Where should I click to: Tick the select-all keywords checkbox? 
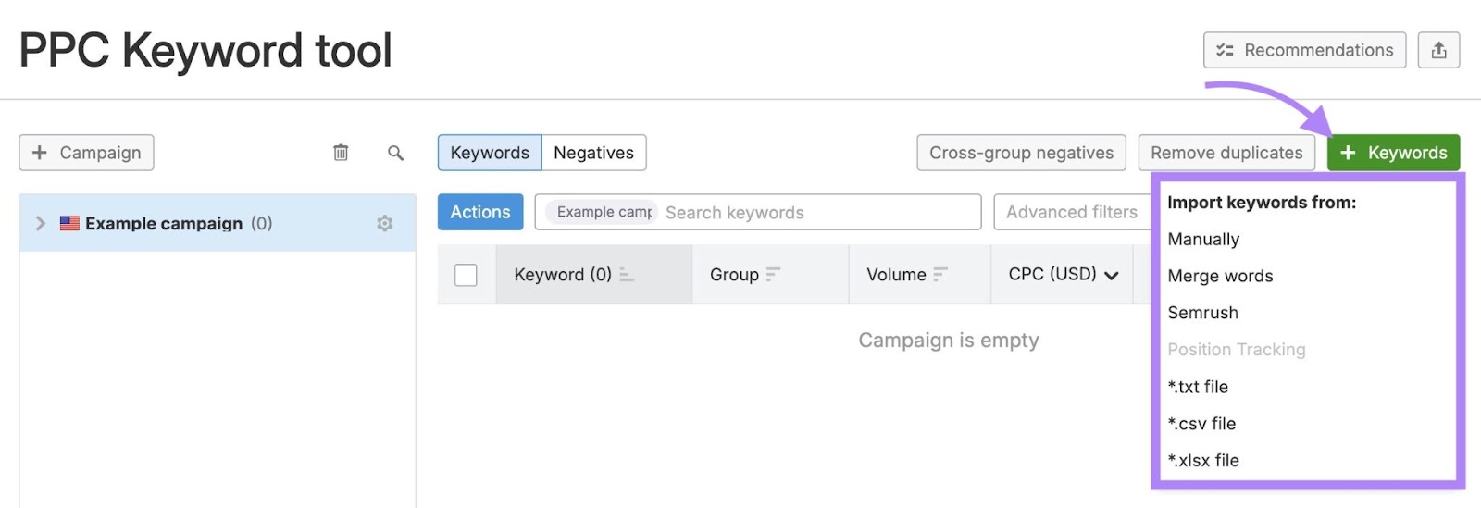[466, 275]
